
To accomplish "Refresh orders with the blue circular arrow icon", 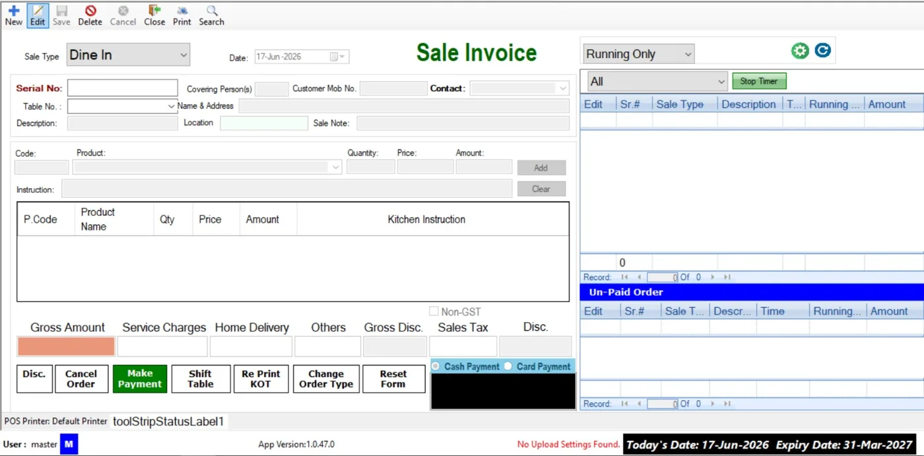I will [x=822, y=50].
